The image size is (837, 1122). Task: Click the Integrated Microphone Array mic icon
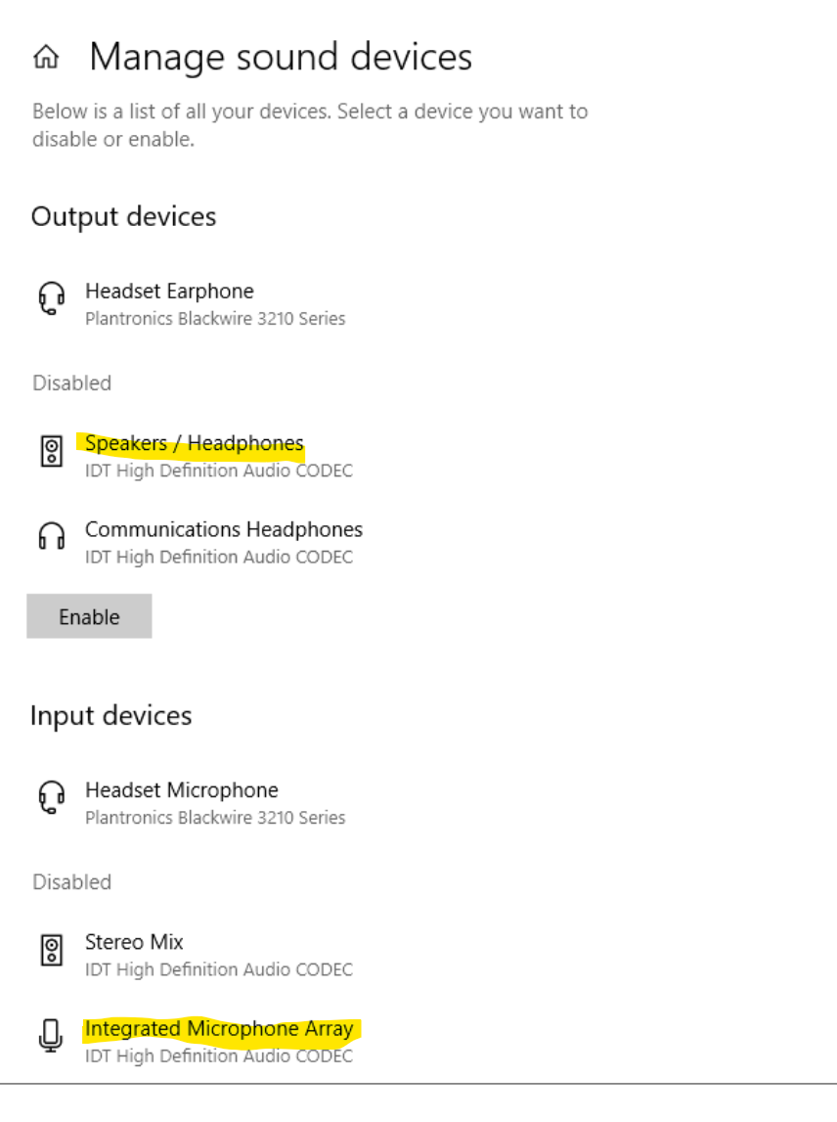coord(51,1035)
